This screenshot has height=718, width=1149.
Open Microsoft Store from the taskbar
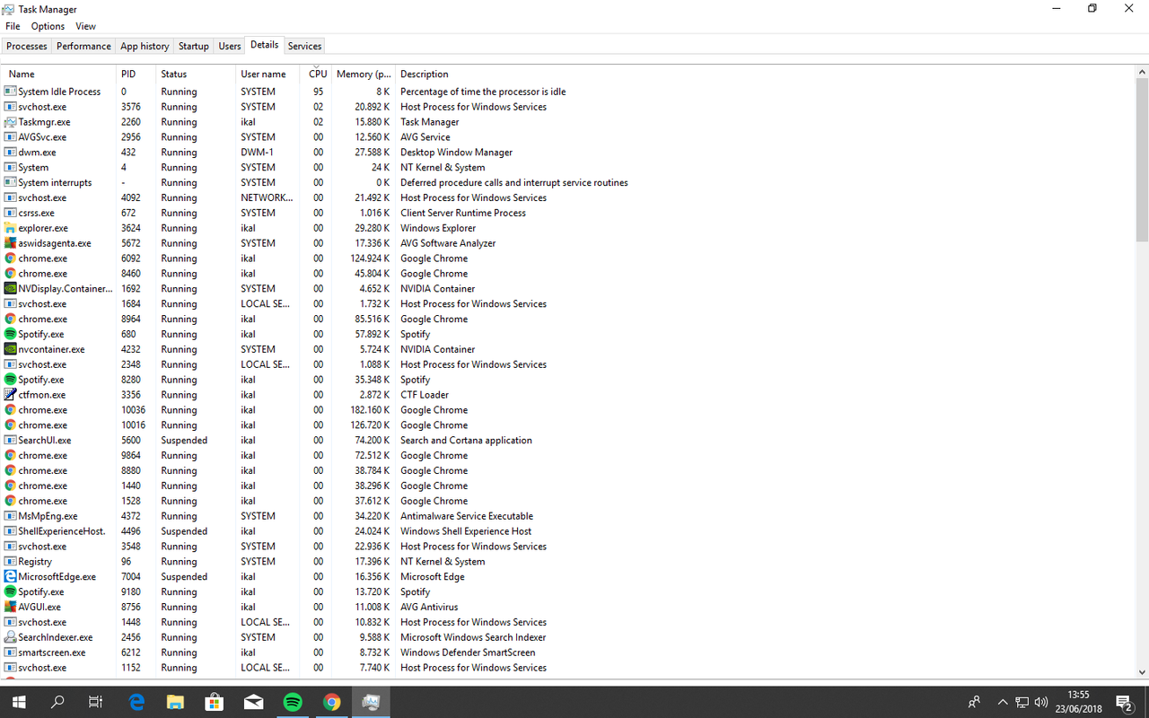[215, 702]
